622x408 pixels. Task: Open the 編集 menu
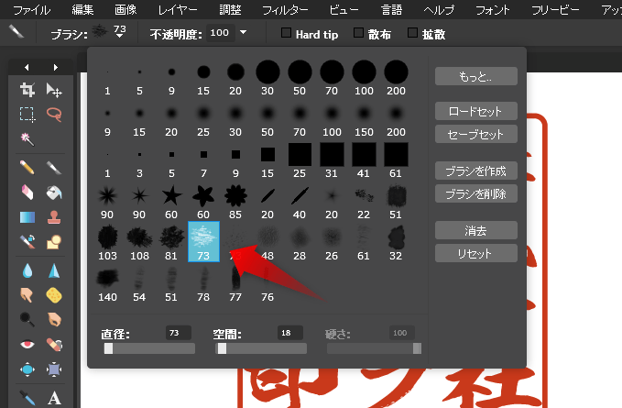(x=83, y=10)
